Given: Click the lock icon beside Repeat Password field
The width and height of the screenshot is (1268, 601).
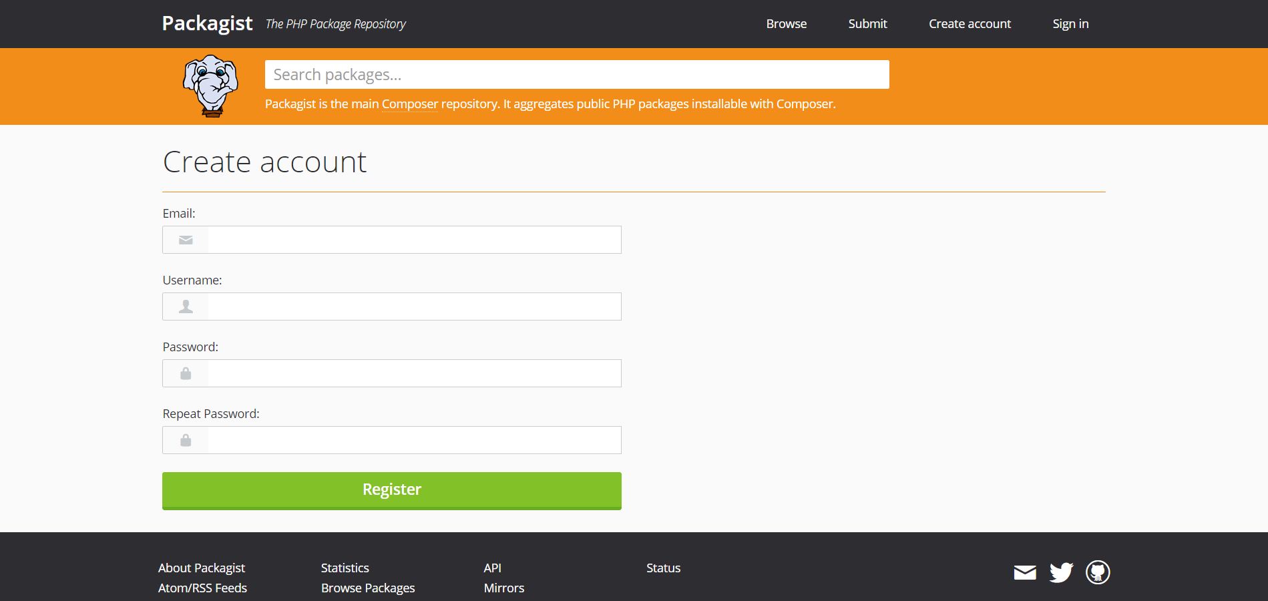Looking at the screenshot, I should pyautogui.click(x=186, y=440).
